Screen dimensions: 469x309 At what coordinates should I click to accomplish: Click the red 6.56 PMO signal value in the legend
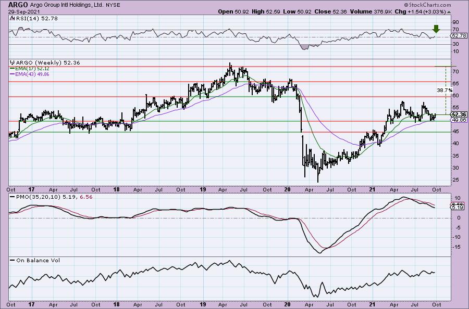click(x=87, y=197)
